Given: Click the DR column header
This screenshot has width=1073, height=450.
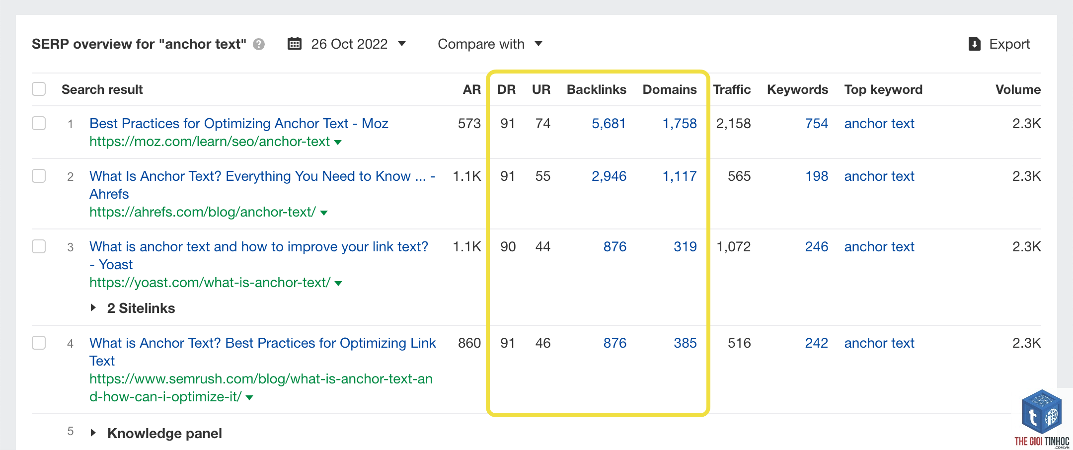Looking at the screenshot, I should [506, 89].
